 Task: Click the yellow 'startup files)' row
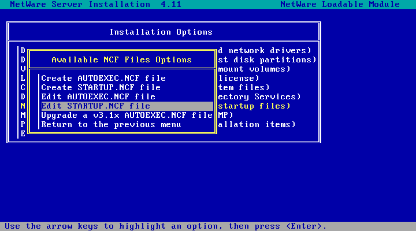coord(254,106)
